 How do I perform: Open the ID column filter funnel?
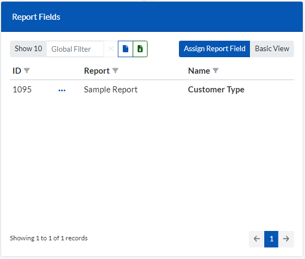26,70
